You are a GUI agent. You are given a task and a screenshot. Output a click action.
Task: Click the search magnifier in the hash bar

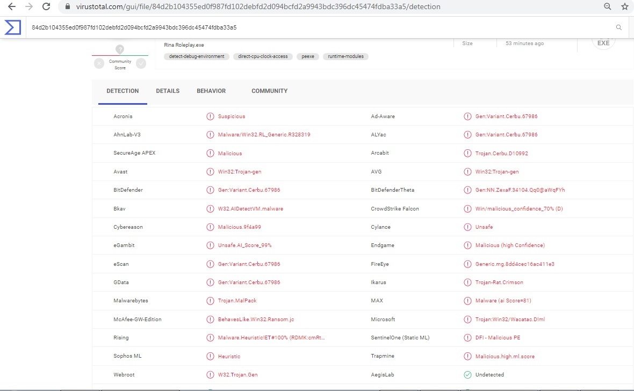(618, 27)
